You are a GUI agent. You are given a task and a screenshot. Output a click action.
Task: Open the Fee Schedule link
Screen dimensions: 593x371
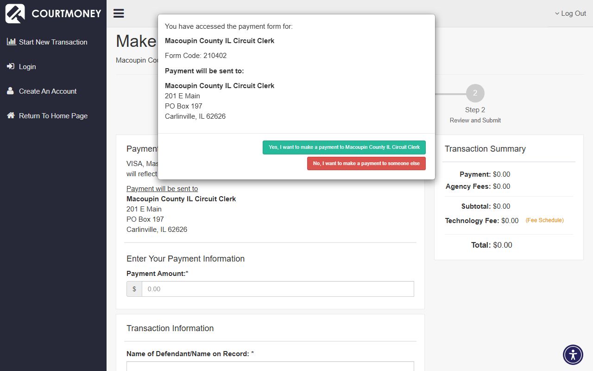(545, 220)
